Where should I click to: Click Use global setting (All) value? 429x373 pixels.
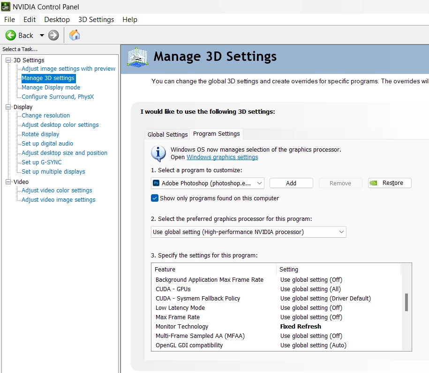(310, 289)
